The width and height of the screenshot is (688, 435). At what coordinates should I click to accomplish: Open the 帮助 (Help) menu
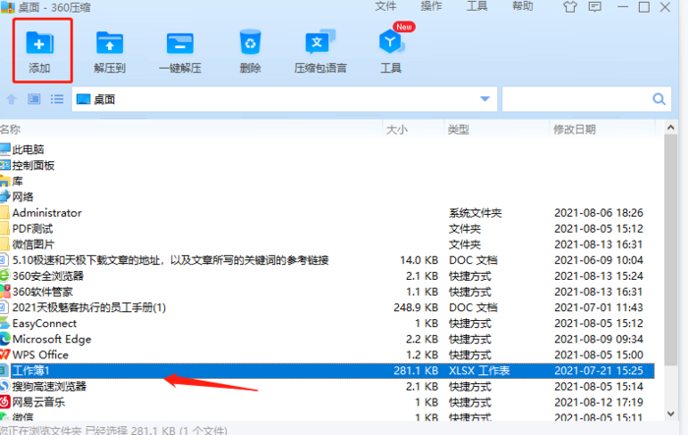pyautogui.click(x=522, y=7)
